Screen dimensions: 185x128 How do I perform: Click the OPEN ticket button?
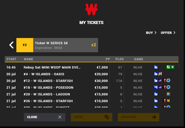[x=91, y=117]
